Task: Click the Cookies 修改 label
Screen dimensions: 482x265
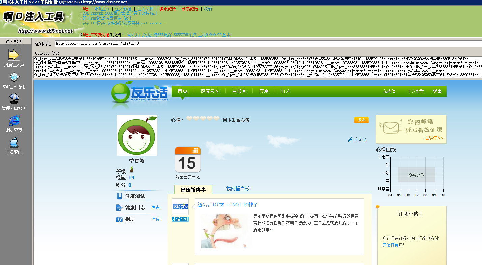Action: click(47, 53)
